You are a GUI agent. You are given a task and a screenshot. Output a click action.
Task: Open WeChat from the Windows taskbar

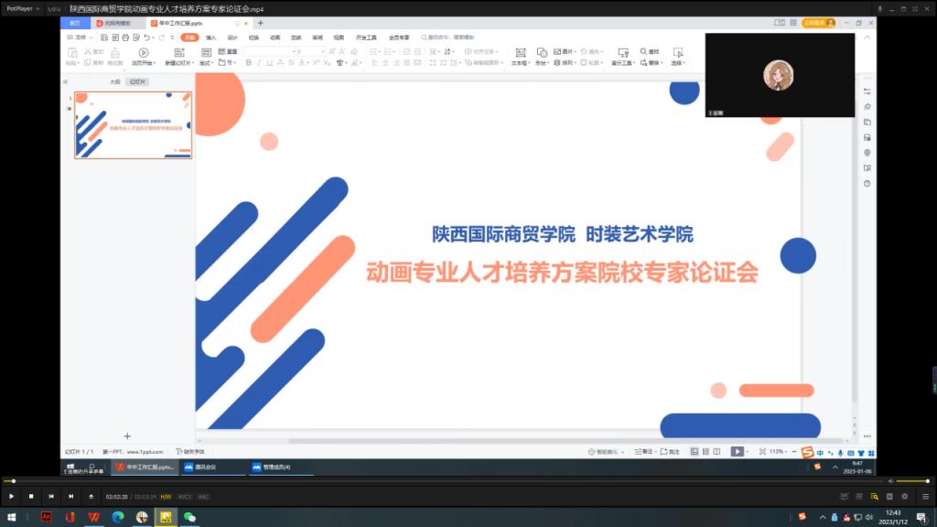coord(189,517)
